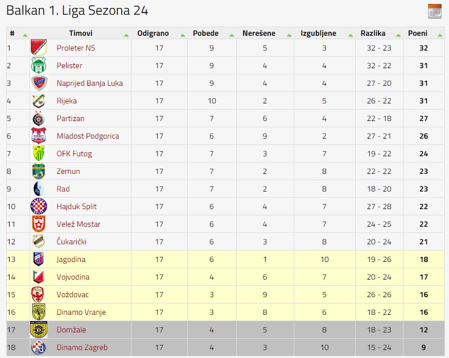Click the Pelister club crest
This screenshot has width=449, height=358.
[x=39, y=65]
